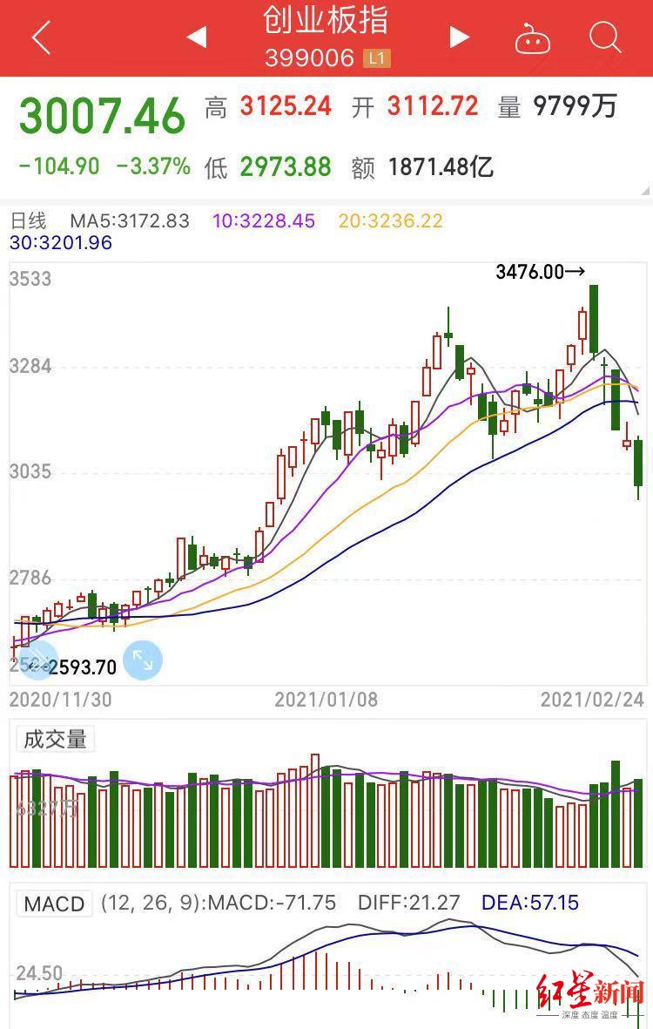Tap the tallest green volume bar on the right
Image resolution: width=653 pixels, height=1029 pixels.
tap(616, 814)
